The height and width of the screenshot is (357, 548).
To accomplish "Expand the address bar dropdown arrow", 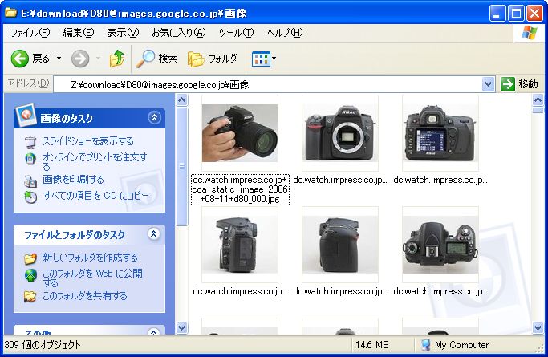I will [x=489, y=84].
